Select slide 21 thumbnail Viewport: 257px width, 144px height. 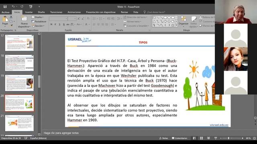click(x=19, y=123)
